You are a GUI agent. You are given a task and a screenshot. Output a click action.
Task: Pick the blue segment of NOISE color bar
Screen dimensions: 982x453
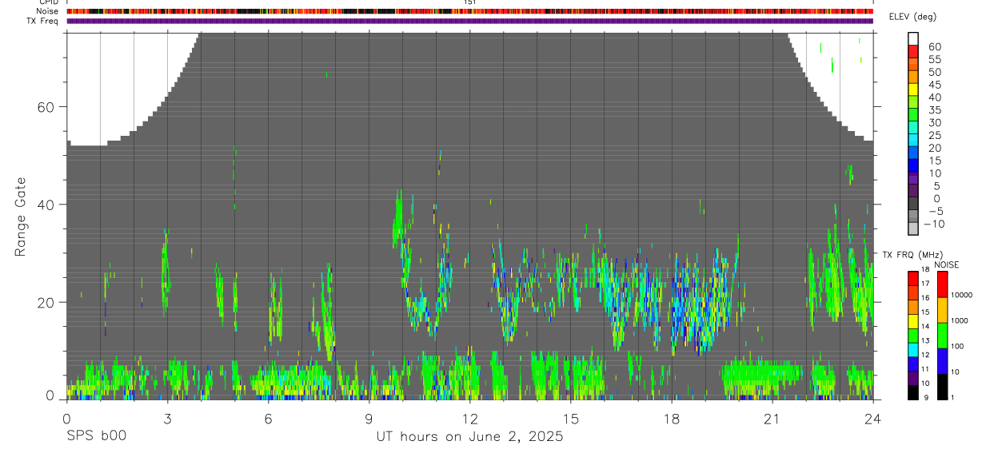(942, 360)
